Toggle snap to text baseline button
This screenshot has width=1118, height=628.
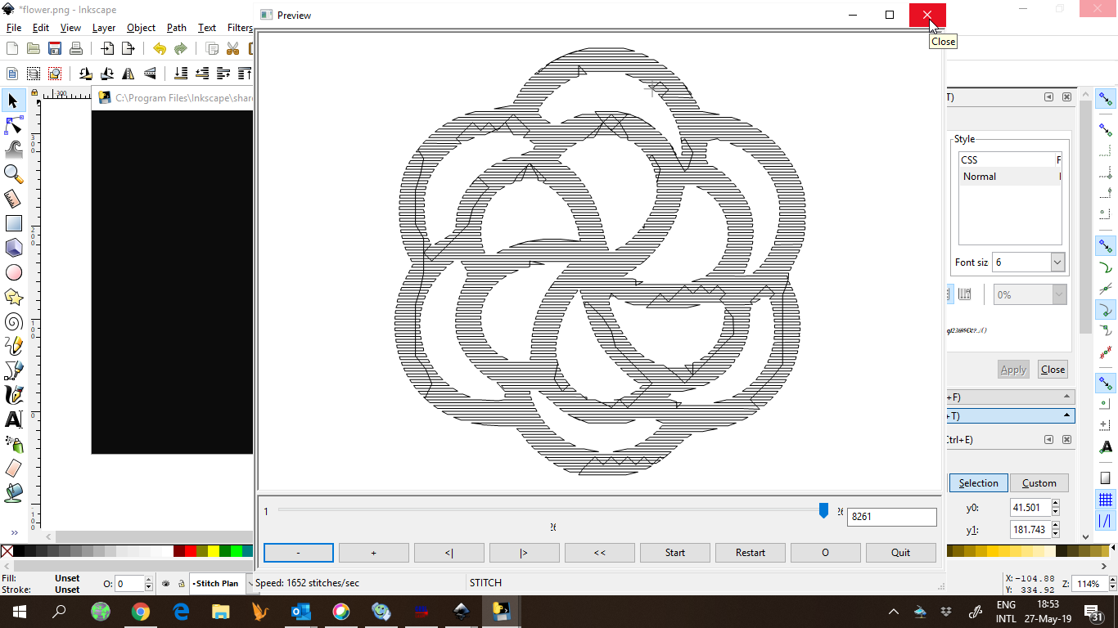1106,447
